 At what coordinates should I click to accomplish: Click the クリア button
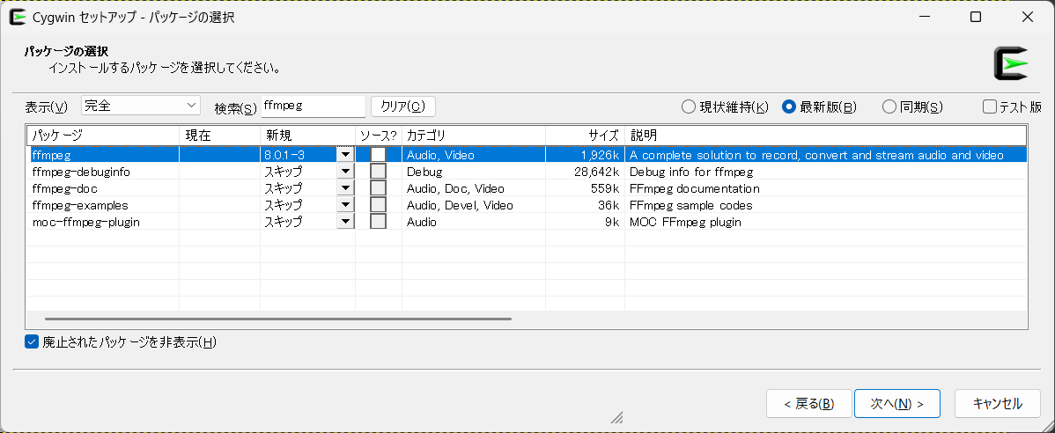point(403,106)
